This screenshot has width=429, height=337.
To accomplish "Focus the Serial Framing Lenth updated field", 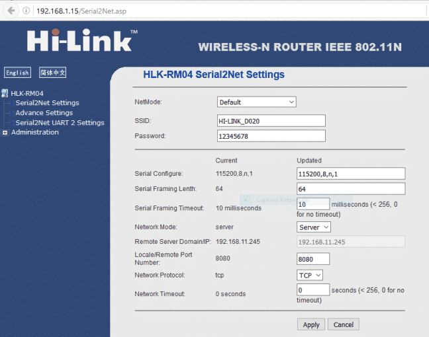I will pos(351,189).
